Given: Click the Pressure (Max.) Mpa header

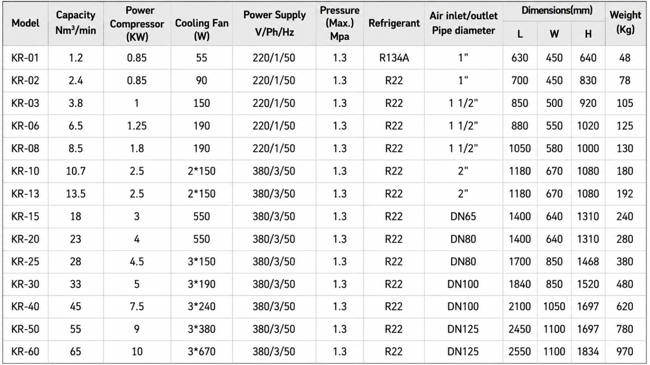Looking at the screenshot, I should (x=340, y=23).
